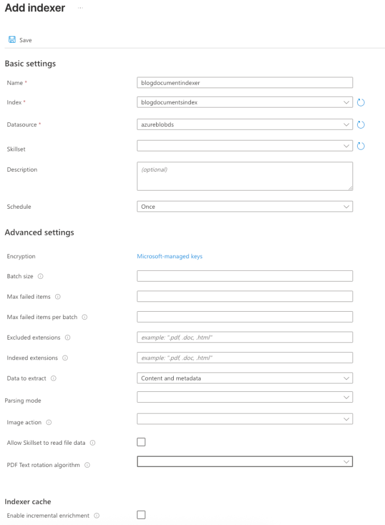Open the Microsoft-managed keys link
The image size is (385, 525).
click(170, 256)
